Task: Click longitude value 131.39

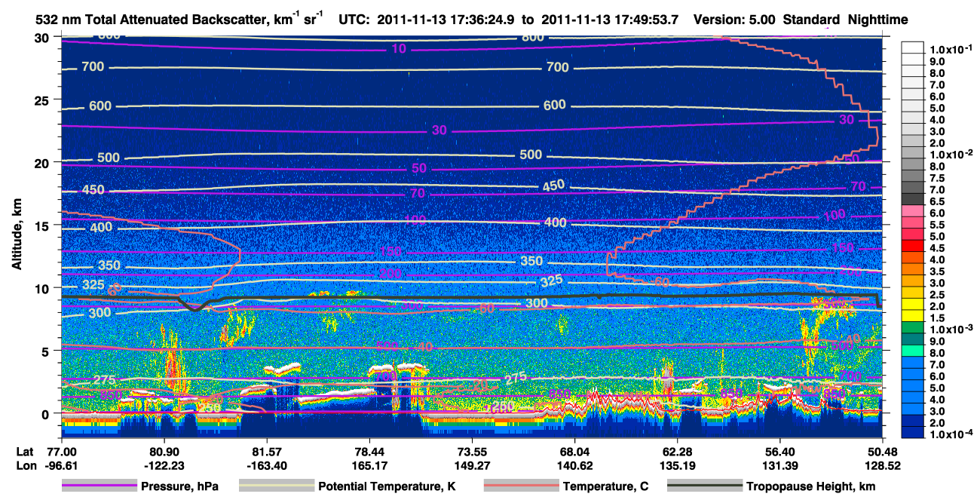Action: click(779, 465)
